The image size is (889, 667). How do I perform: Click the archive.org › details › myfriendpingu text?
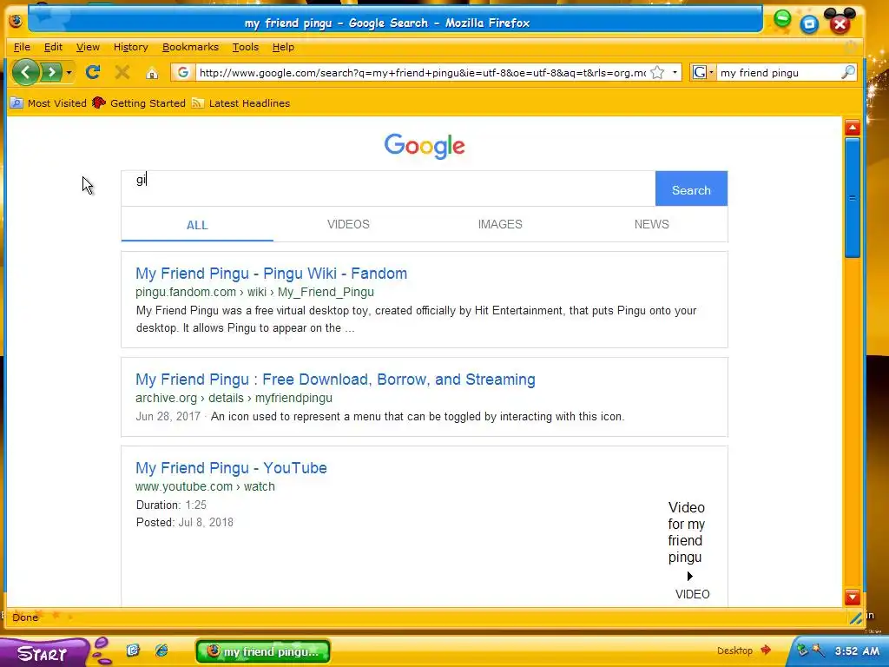(x=234, y=398)
